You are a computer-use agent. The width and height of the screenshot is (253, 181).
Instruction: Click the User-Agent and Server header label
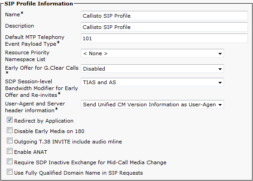tap(35, 107)
